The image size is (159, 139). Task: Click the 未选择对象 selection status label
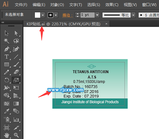pos(14,15)
